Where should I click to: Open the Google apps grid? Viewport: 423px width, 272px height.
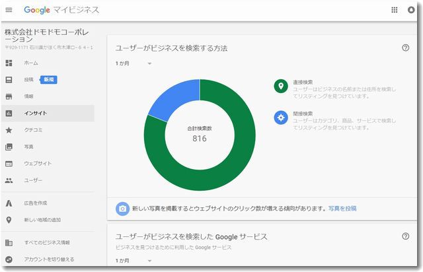tap(394, 10)
